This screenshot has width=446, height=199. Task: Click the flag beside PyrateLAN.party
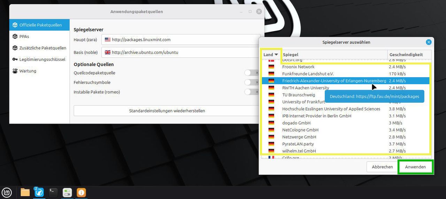click(x=271, y=144)
